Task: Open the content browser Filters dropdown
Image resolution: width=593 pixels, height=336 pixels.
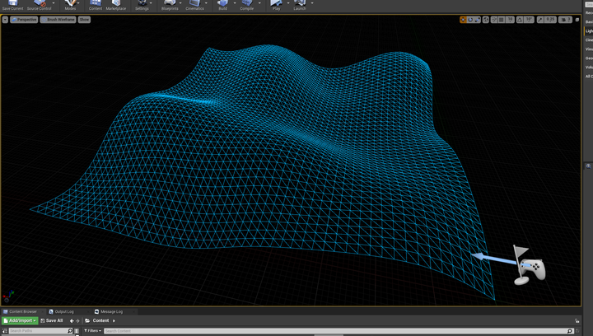Action: 92,331
